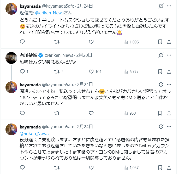Share the 有川健進 tweet
The width and height of the screenshot is (178, 174).
(x=169, y=71)
